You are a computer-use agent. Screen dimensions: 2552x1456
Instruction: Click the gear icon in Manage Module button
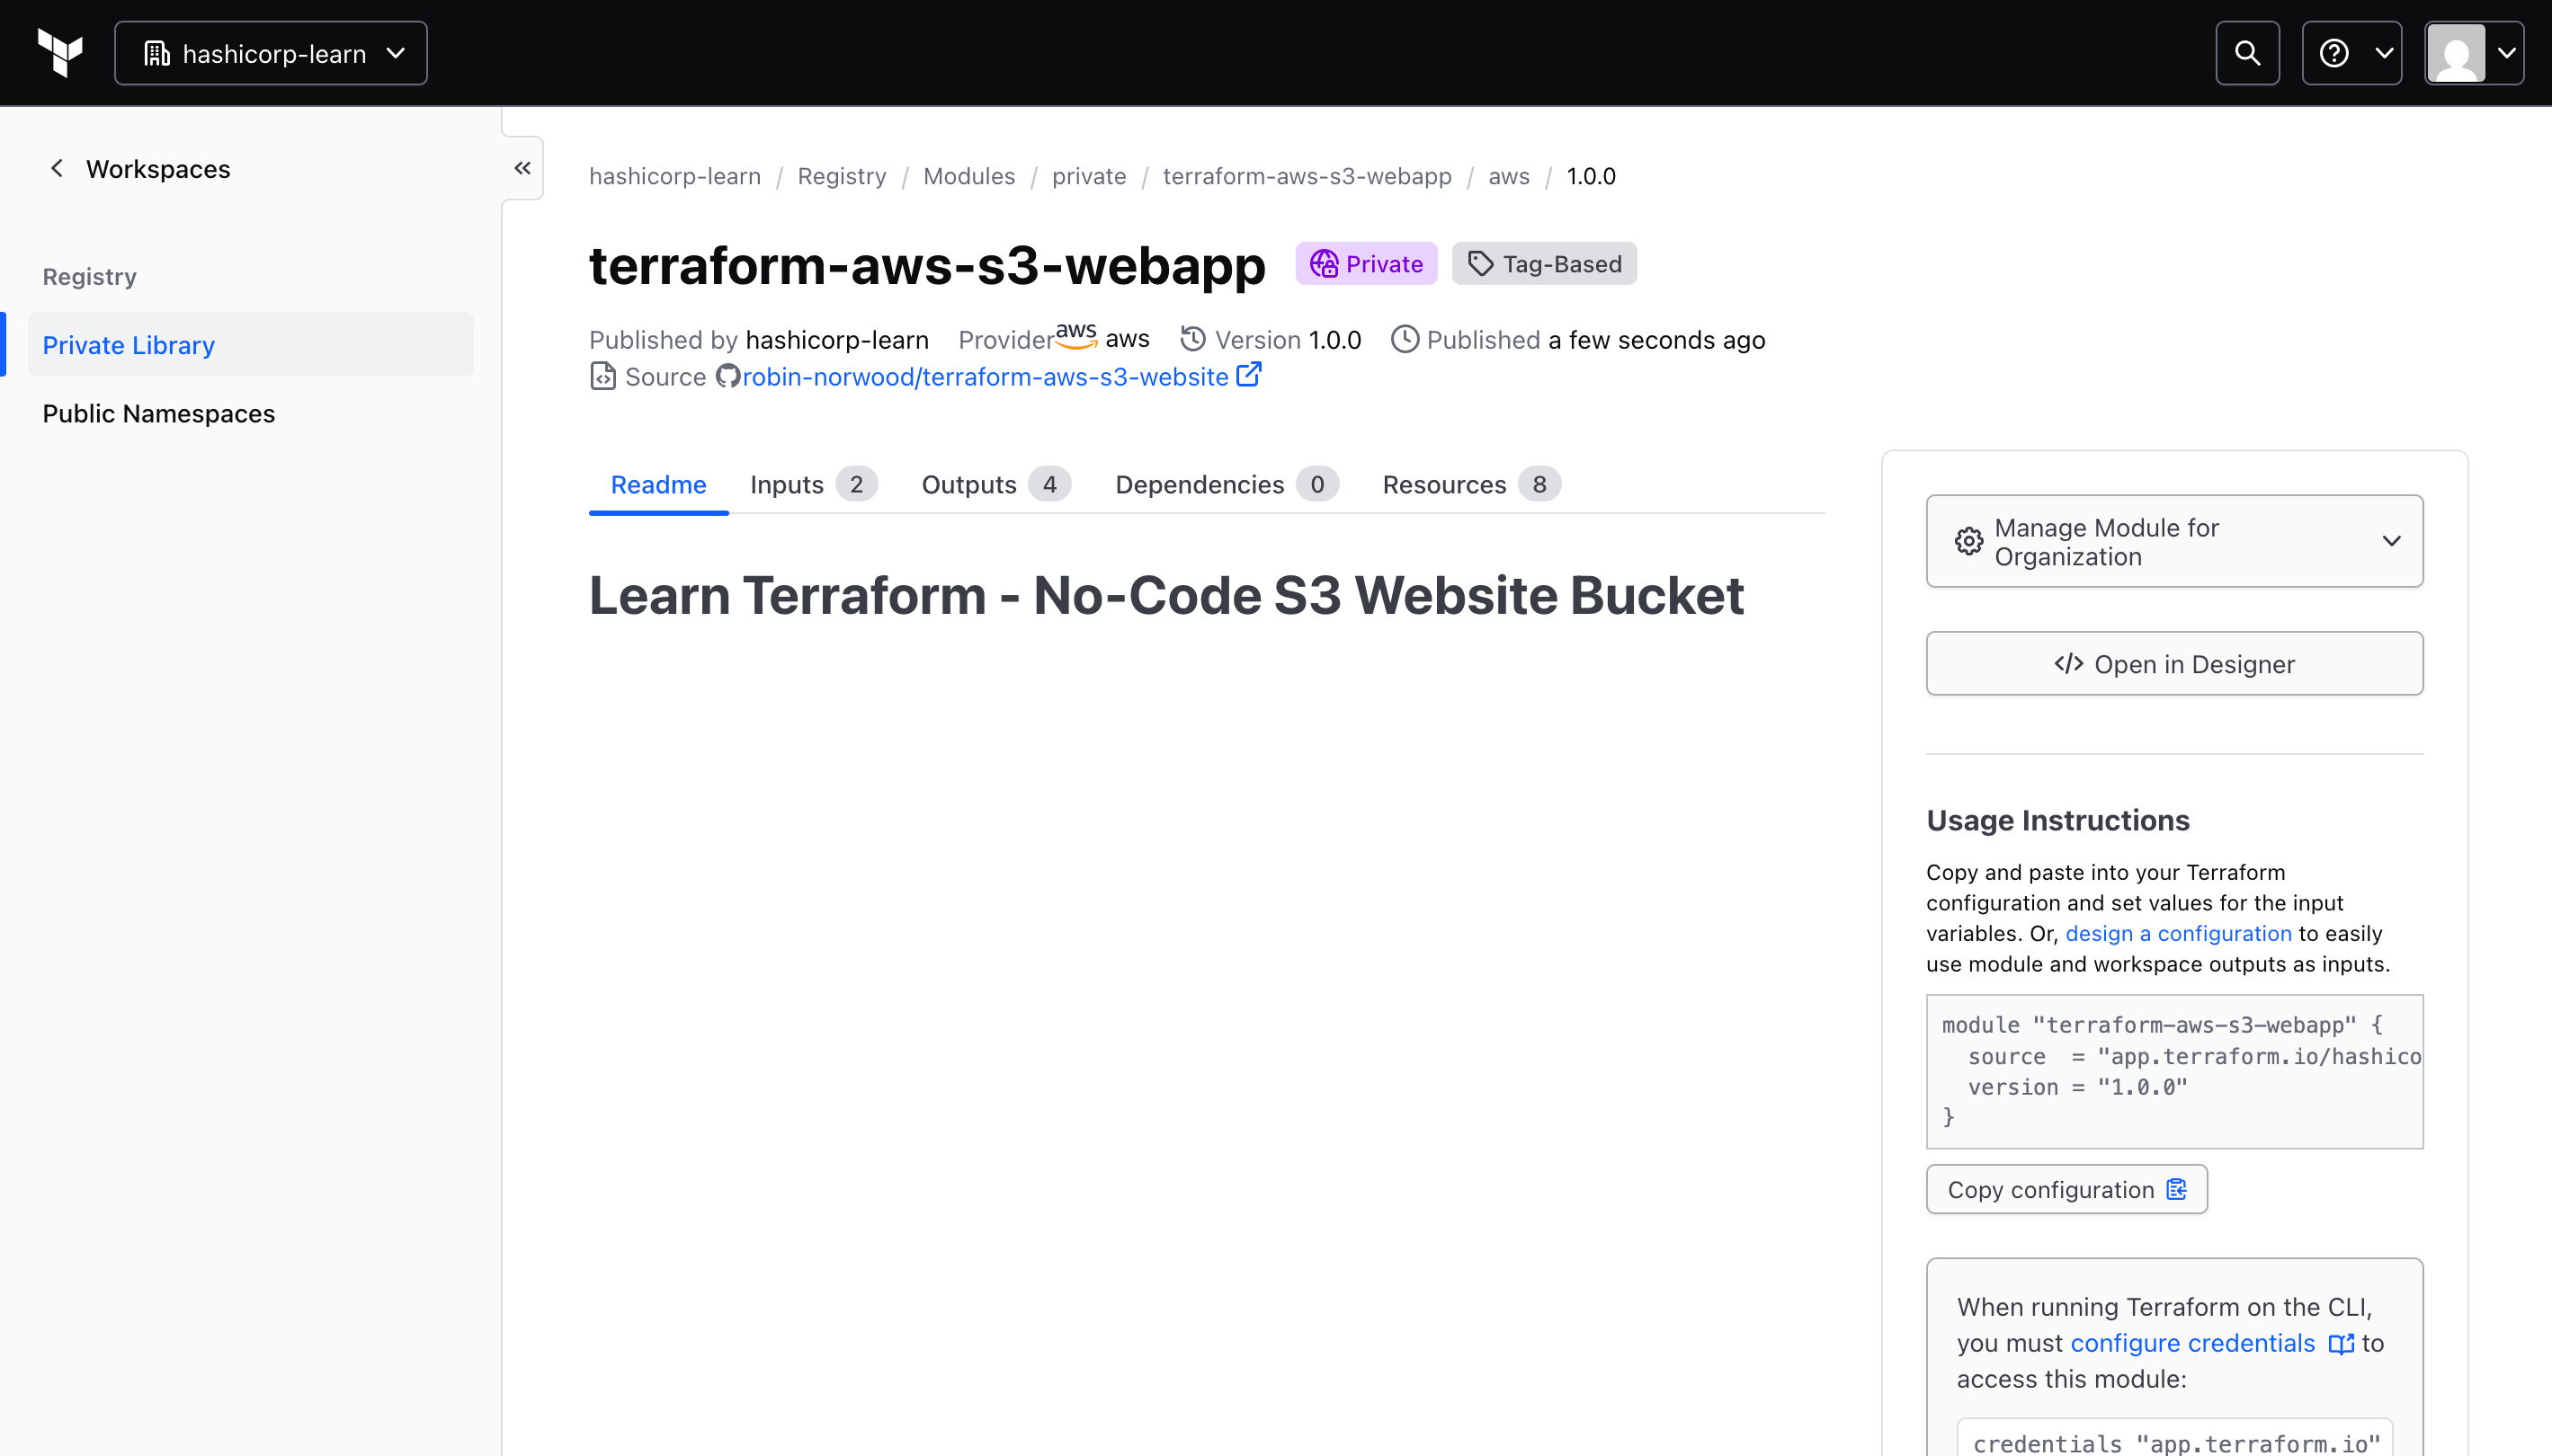pos(1967,541)
